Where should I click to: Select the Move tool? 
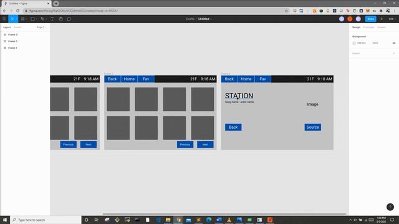[x=12, y=19]
